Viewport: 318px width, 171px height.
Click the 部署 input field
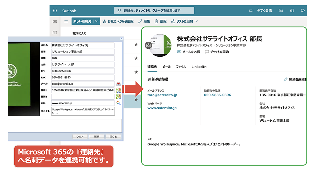[83, 52]
